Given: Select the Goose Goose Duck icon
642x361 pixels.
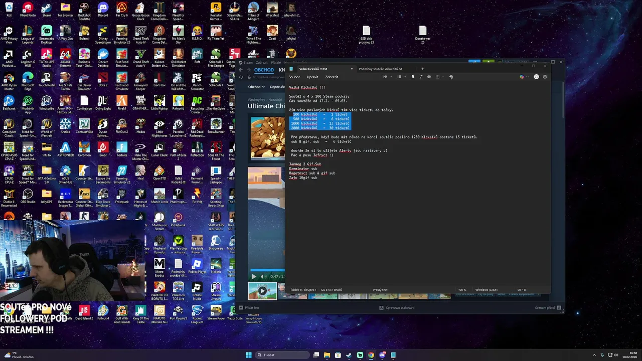Looking at the screenshot, I should [x=140, y=11].
